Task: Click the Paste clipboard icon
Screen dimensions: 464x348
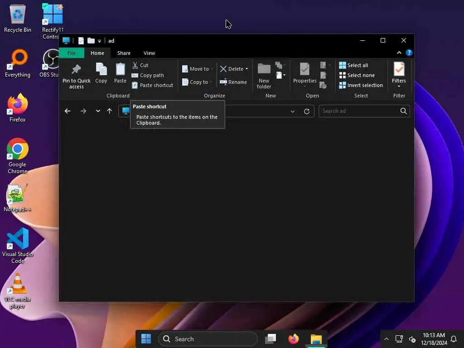Action: [x=120, y=69]
